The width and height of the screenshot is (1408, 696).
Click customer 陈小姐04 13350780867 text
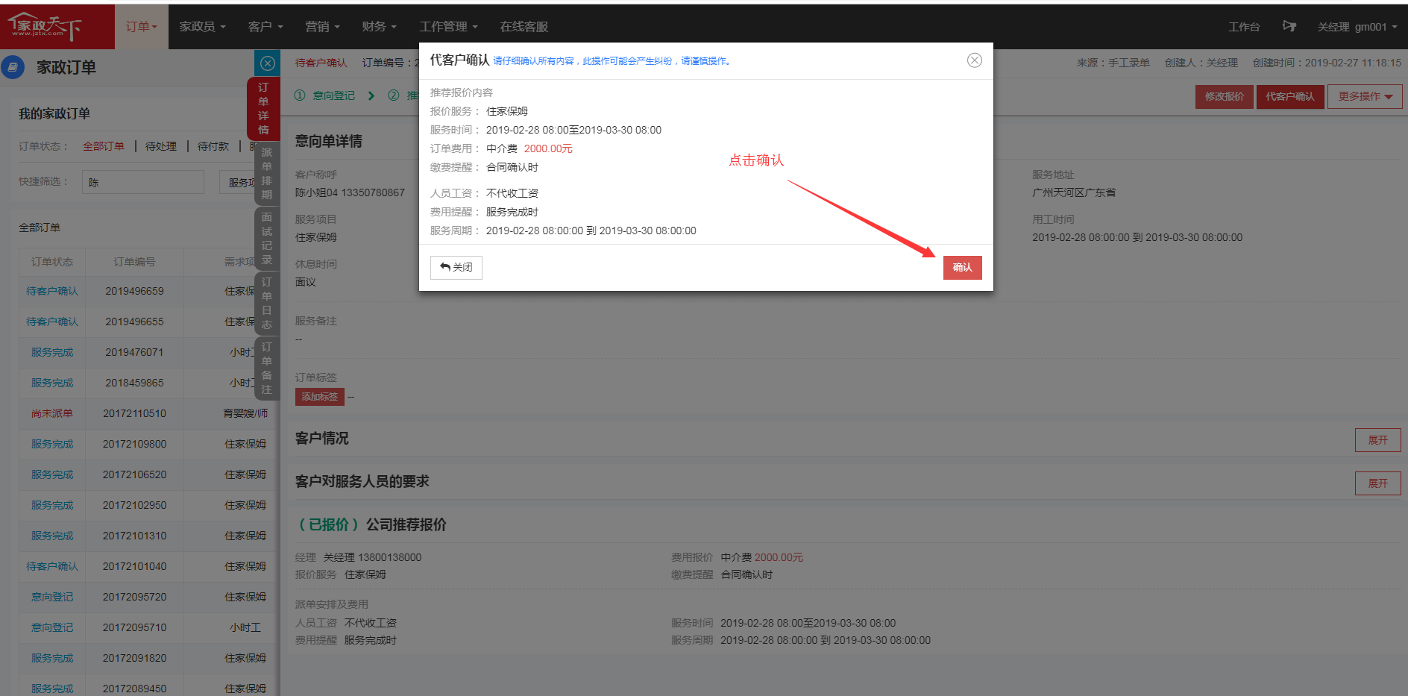coord(350,192)
